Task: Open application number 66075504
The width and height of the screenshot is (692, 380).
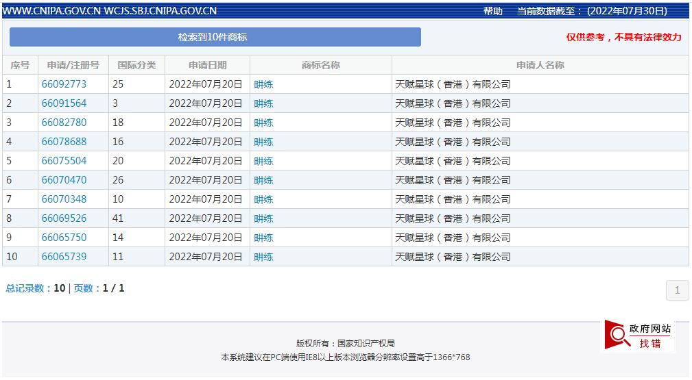Action: click(64, 161)
